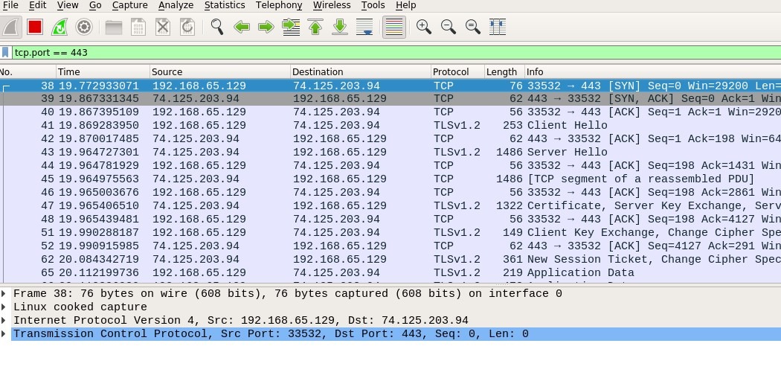
Task: Restart the current capture with green fin
Action: [60, 27]
